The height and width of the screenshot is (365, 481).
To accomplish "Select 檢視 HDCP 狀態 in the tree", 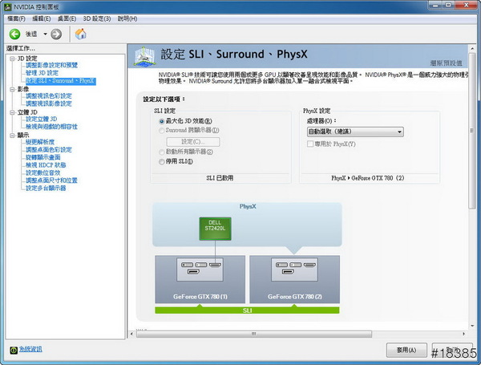I will pyautogui.click(x=46, y=164).
